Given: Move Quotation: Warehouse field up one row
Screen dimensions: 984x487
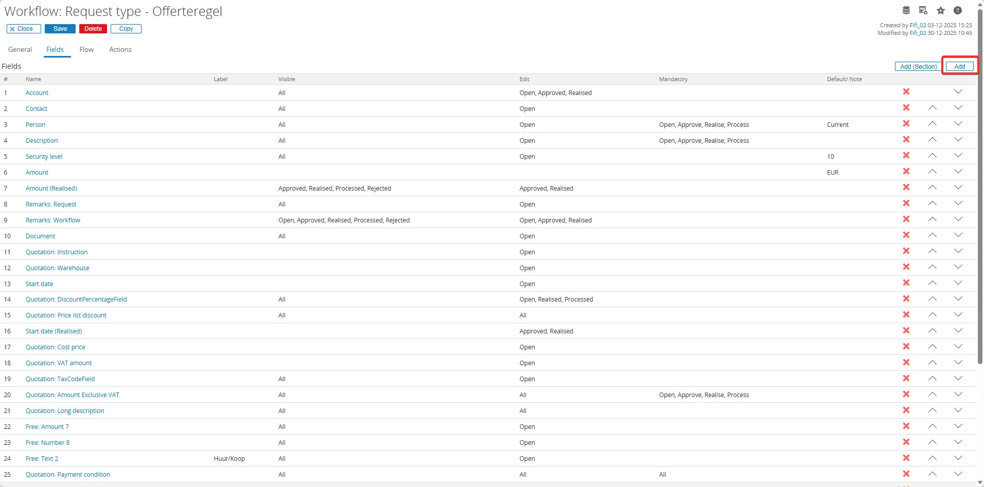Looking at the screenshot, I should pos(933,267).
